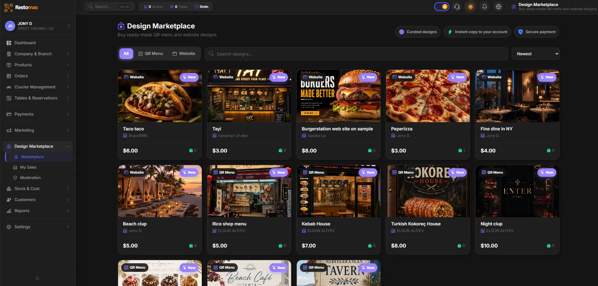Open the Taco taco design title
The height and width of the screenshot is (286, 598).
click(133, 129)
